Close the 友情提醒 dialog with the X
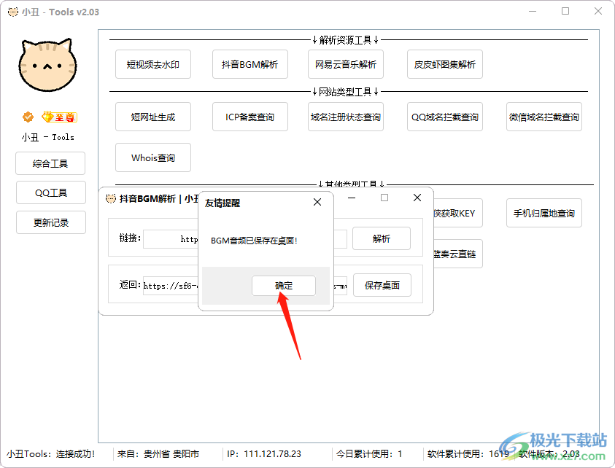This screenshot has height=468, width=615. pyautogui.click(x=317, y=202)
